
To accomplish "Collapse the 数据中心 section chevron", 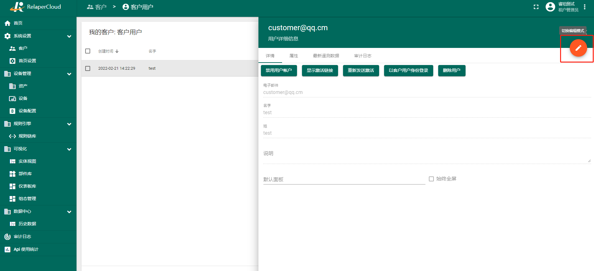I will tap(69, 212).
